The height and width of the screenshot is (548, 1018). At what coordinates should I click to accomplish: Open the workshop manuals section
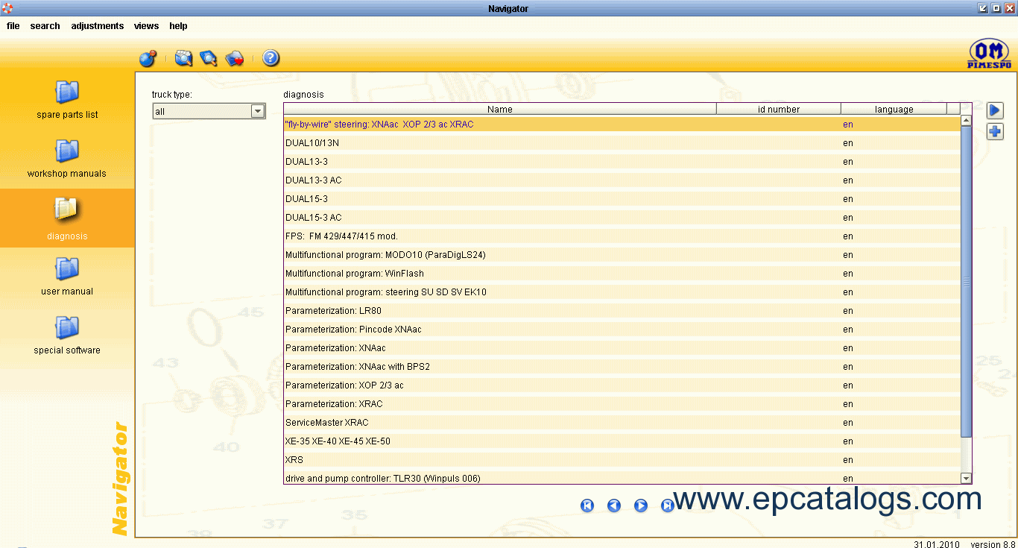click(67, 158)
